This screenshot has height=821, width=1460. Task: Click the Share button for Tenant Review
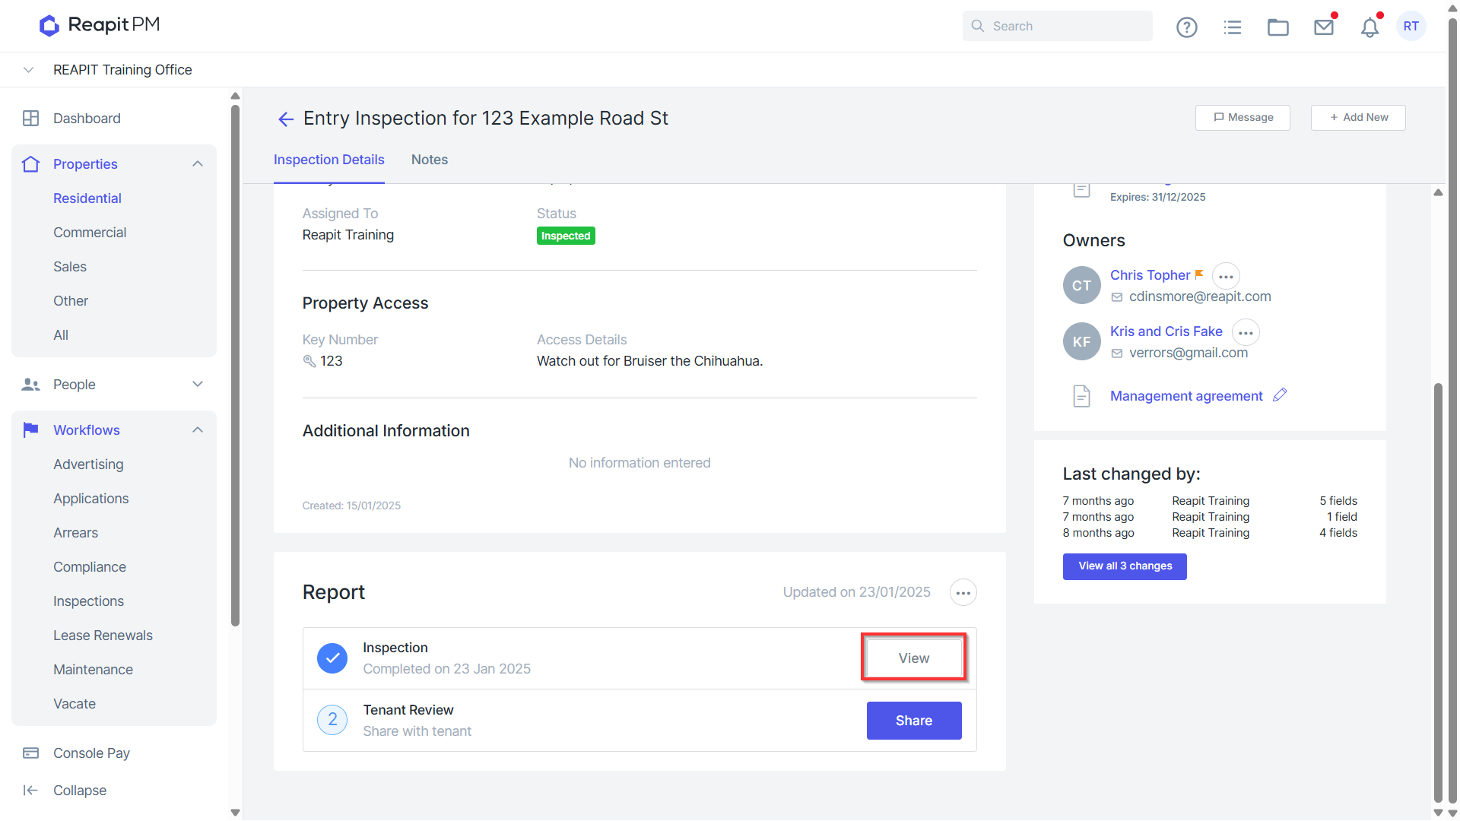click(x=914, y=721)
